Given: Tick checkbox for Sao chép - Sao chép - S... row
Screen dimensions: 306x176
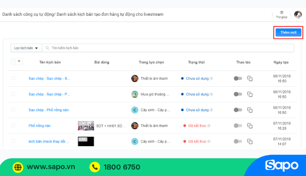Looking at the screenshot, I should click(13, 79).
